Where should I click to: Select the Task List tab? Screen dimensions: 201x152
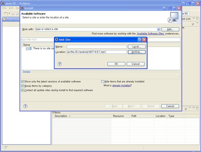(x=186, y=19)
